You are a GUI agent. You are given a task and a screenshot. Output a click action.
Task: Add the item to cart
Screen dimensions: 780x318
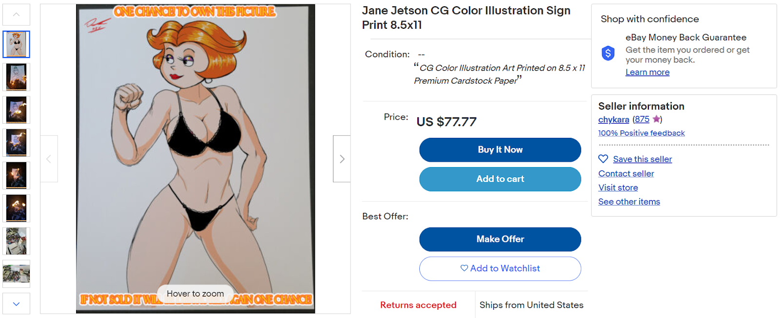click(x=500, y=179)
